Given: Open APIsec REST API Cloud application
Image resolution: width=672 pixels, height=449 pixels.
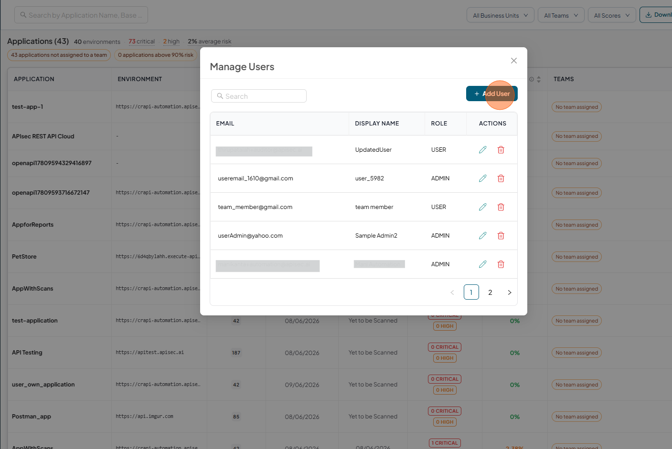Looking at the screenshot, I should tap(43, 136).
